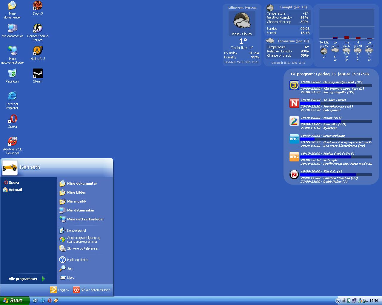
Task: Show hidden system tray icons
Action: [338, 301]
